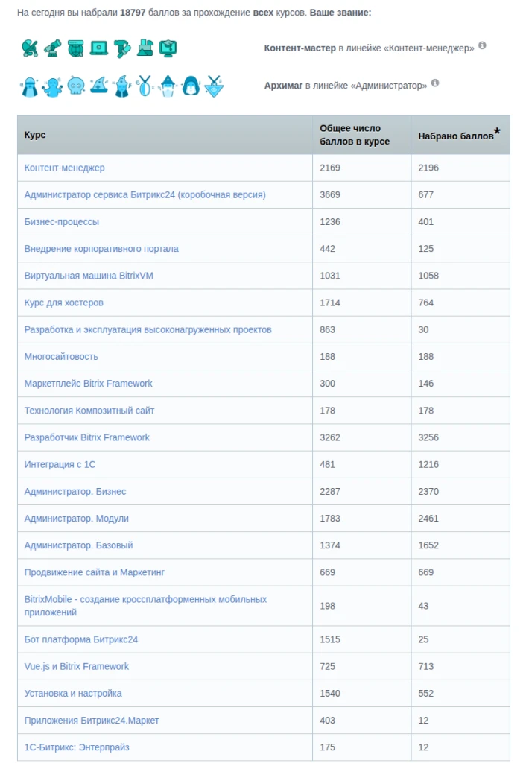The height and width of the screenshot is (763, 526).
Task: Click total points 1515 for Бот платформа
Action: point(330,639)
